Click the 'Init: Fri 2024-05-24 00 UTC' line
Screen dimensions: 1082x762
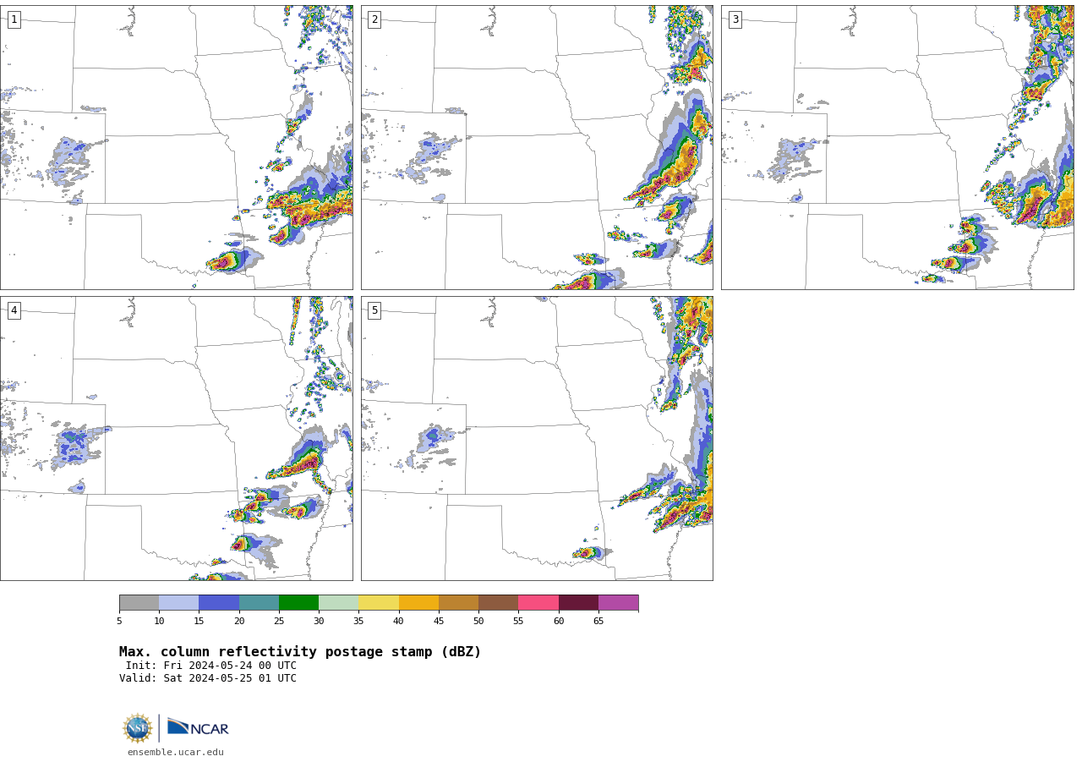click(x=211, y=666)
